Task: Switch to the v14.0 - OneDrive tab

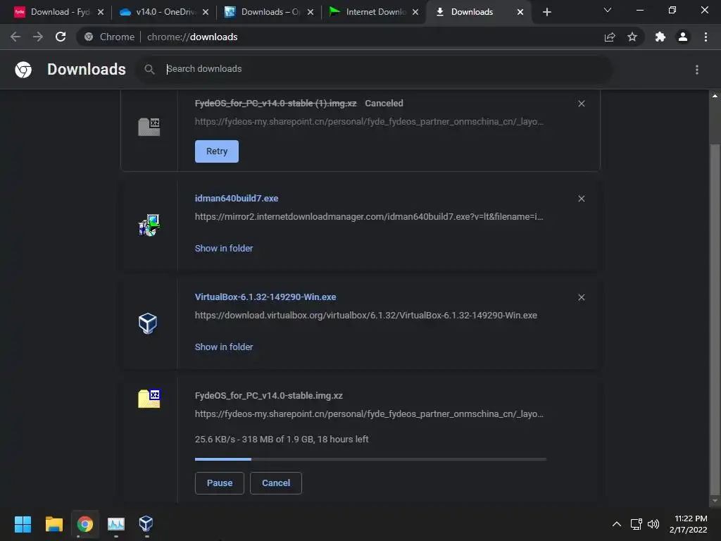Action: click(163, 12)
